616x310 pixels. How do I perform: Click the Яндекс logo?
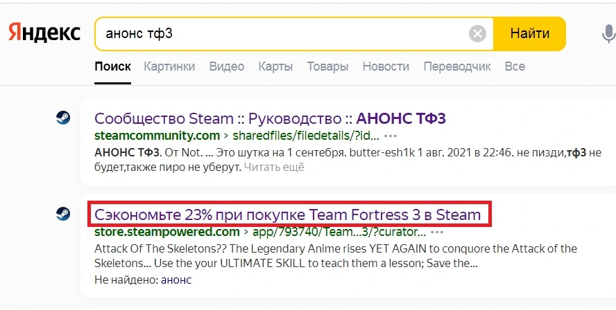[44, 33]
